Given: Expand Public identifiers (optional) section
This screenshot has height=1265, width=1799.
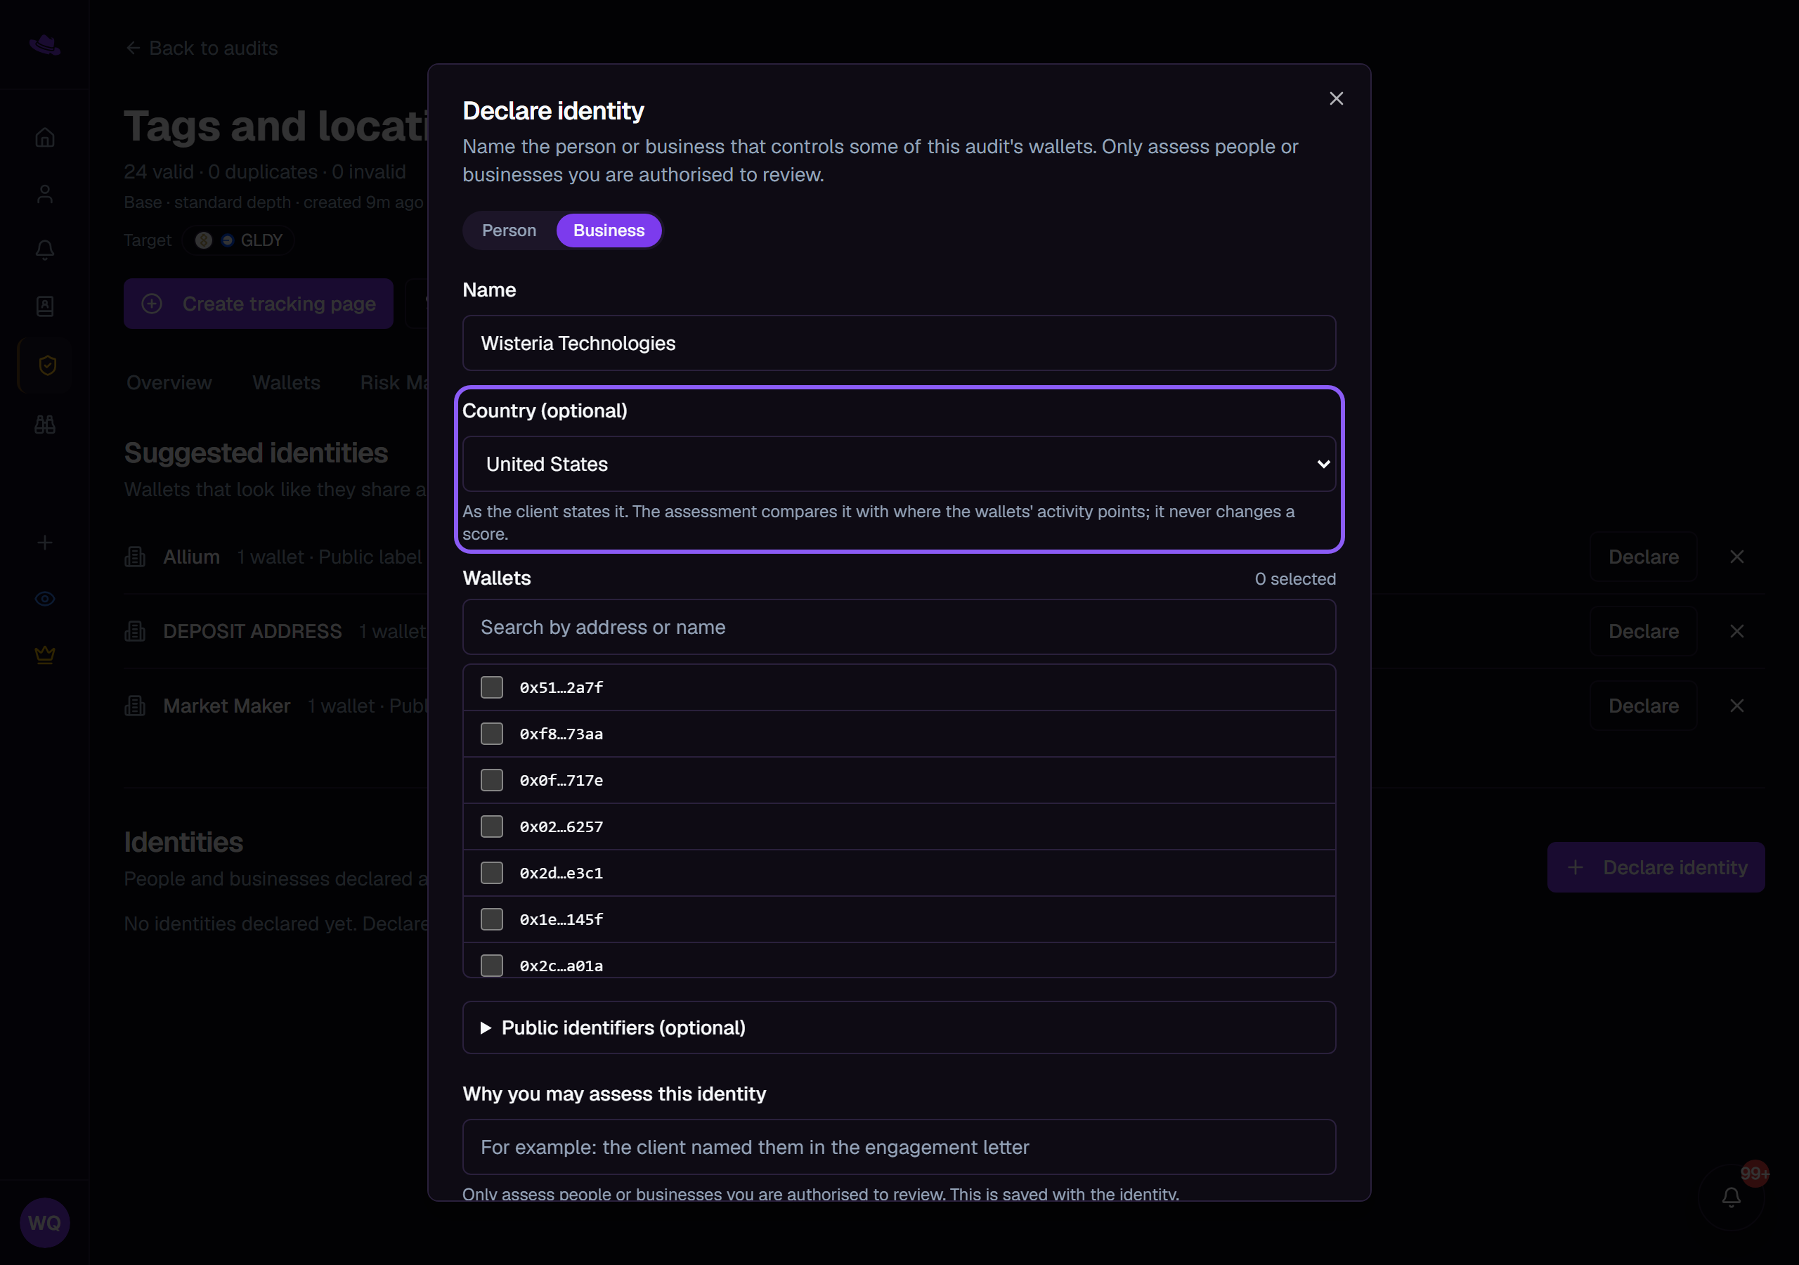Looking at the screenshot, I should (899, 1027).
